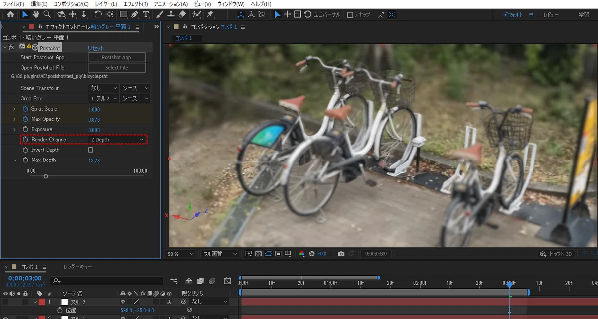
Task: Select the Dolly camera tool
Action: [84, 14]
